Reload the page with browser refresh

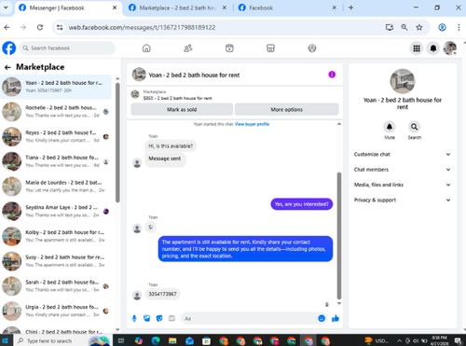[x=40, y=27]
